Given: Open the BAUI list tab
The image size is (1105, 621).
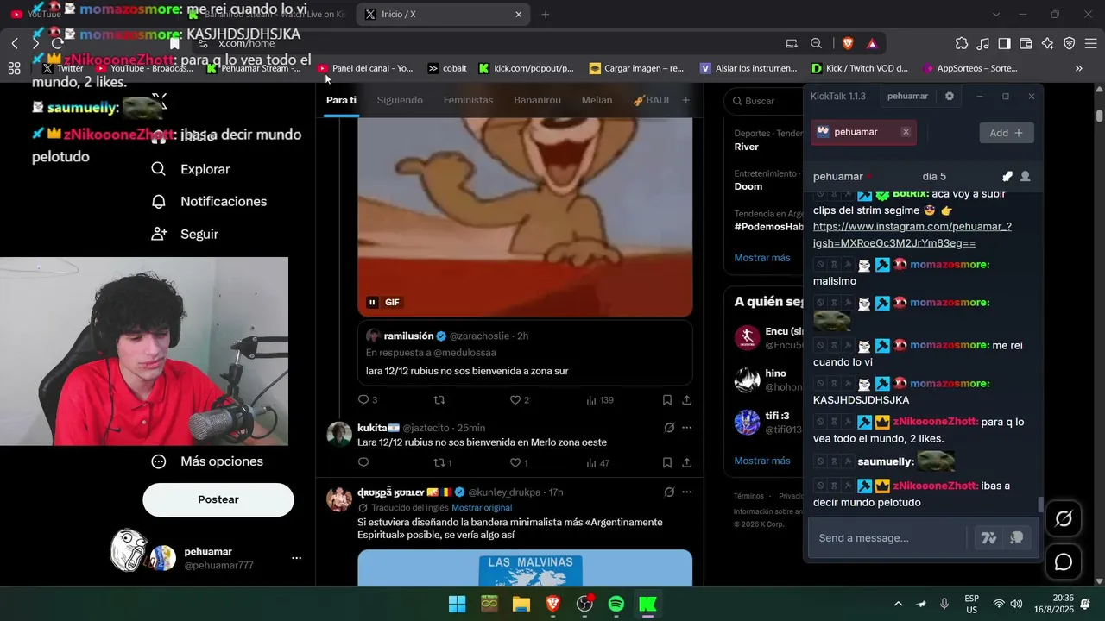Looking at the screenshot, I should [651, 100].
